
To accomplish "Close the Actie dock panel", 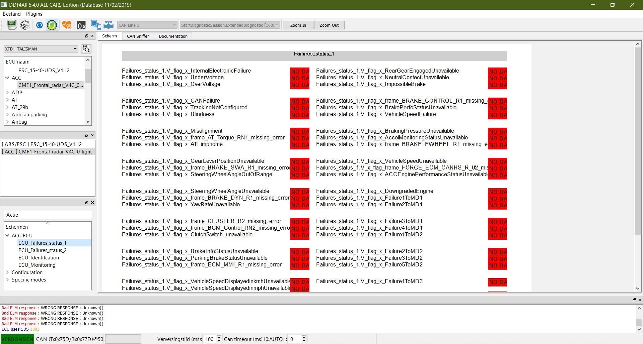I will click(x=92, y=203).
